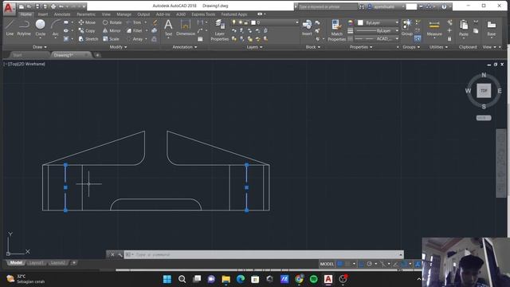The image size is (510, 287).
Task: Open the Express Tools ribbon tab
Action: pos(203,14)
